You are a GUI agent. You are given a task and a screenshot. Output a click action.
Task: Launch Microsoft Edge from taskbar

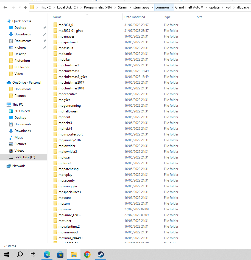[47, 255]
